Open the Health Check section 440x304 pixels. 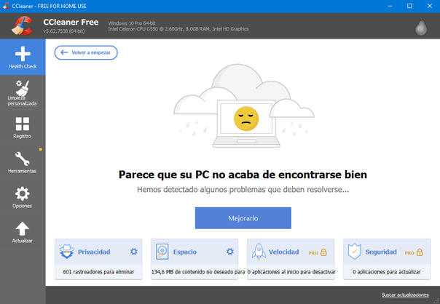coord(23,57)
